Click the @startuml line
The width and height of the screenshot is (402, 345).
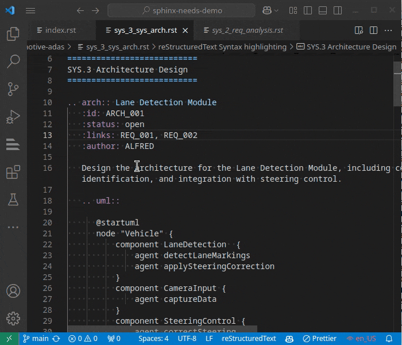point(118,223)
